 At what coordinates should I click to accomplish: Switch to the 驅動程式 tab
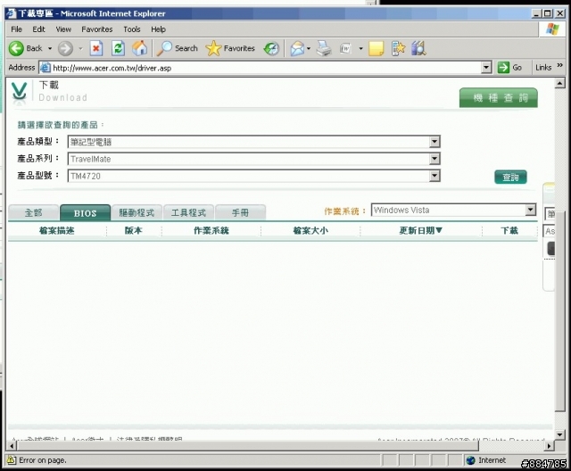(x=137, y=212)
